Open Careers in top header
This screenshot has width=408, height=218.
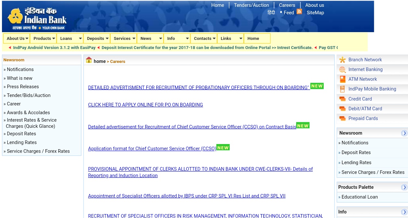287,5
